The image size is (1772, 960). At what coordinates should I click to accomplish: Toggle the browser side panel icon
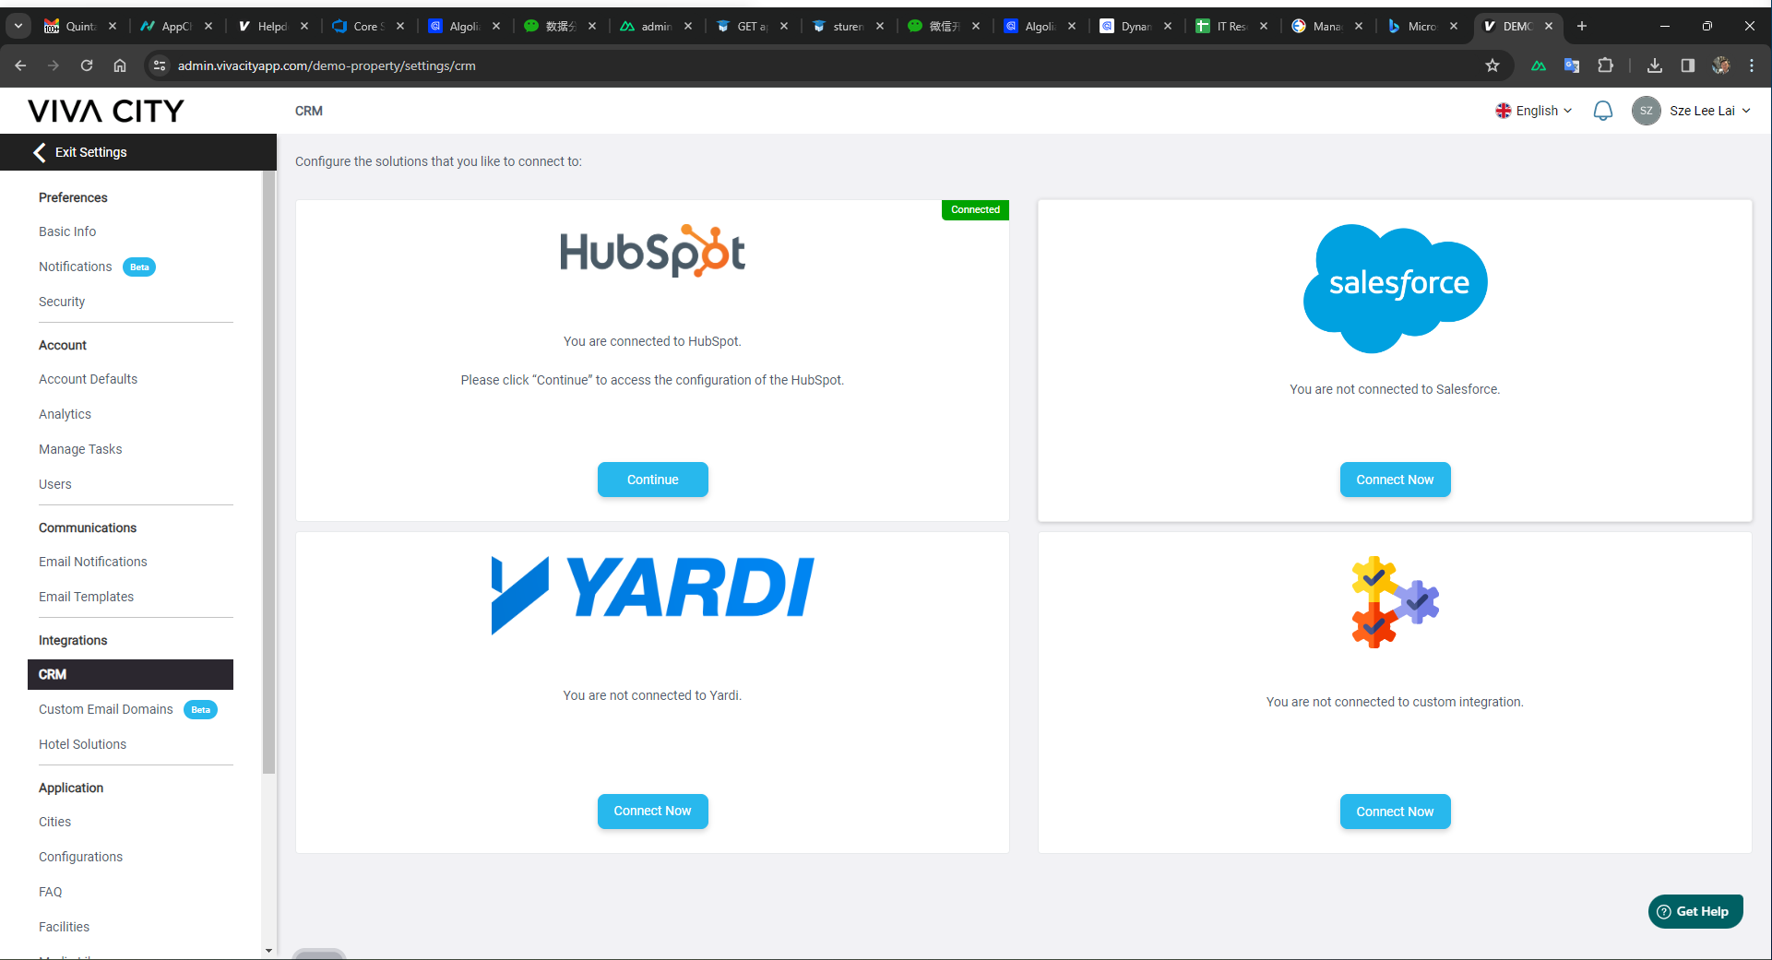tap(1688, 65)
